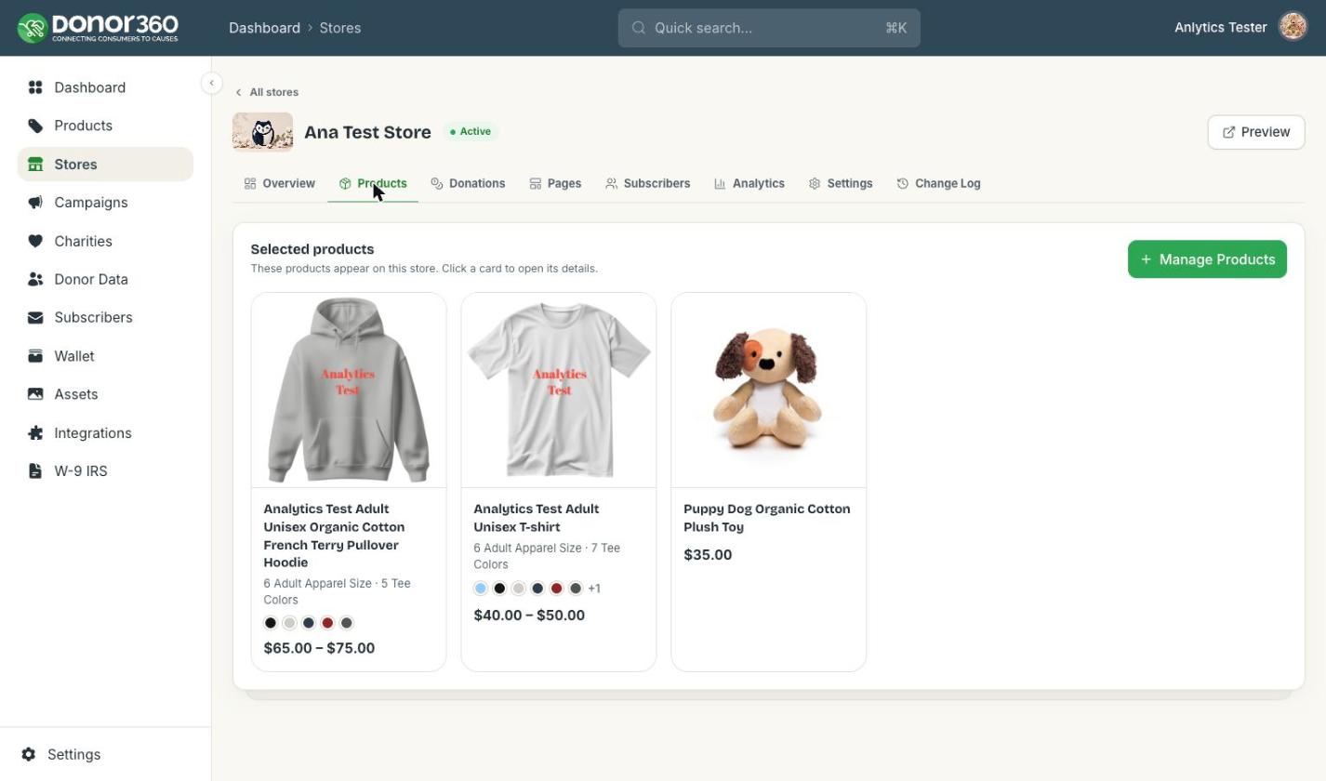Focus the Quick search field
The width and height of the screenshot is (1326, 781).
click(769, 28)
